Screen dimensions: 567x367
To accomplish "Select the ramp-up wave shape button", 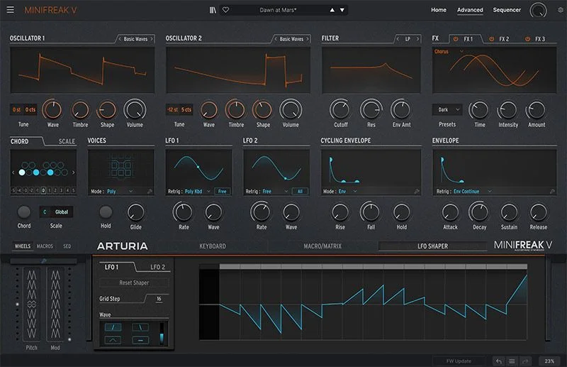I will point(113,327).
